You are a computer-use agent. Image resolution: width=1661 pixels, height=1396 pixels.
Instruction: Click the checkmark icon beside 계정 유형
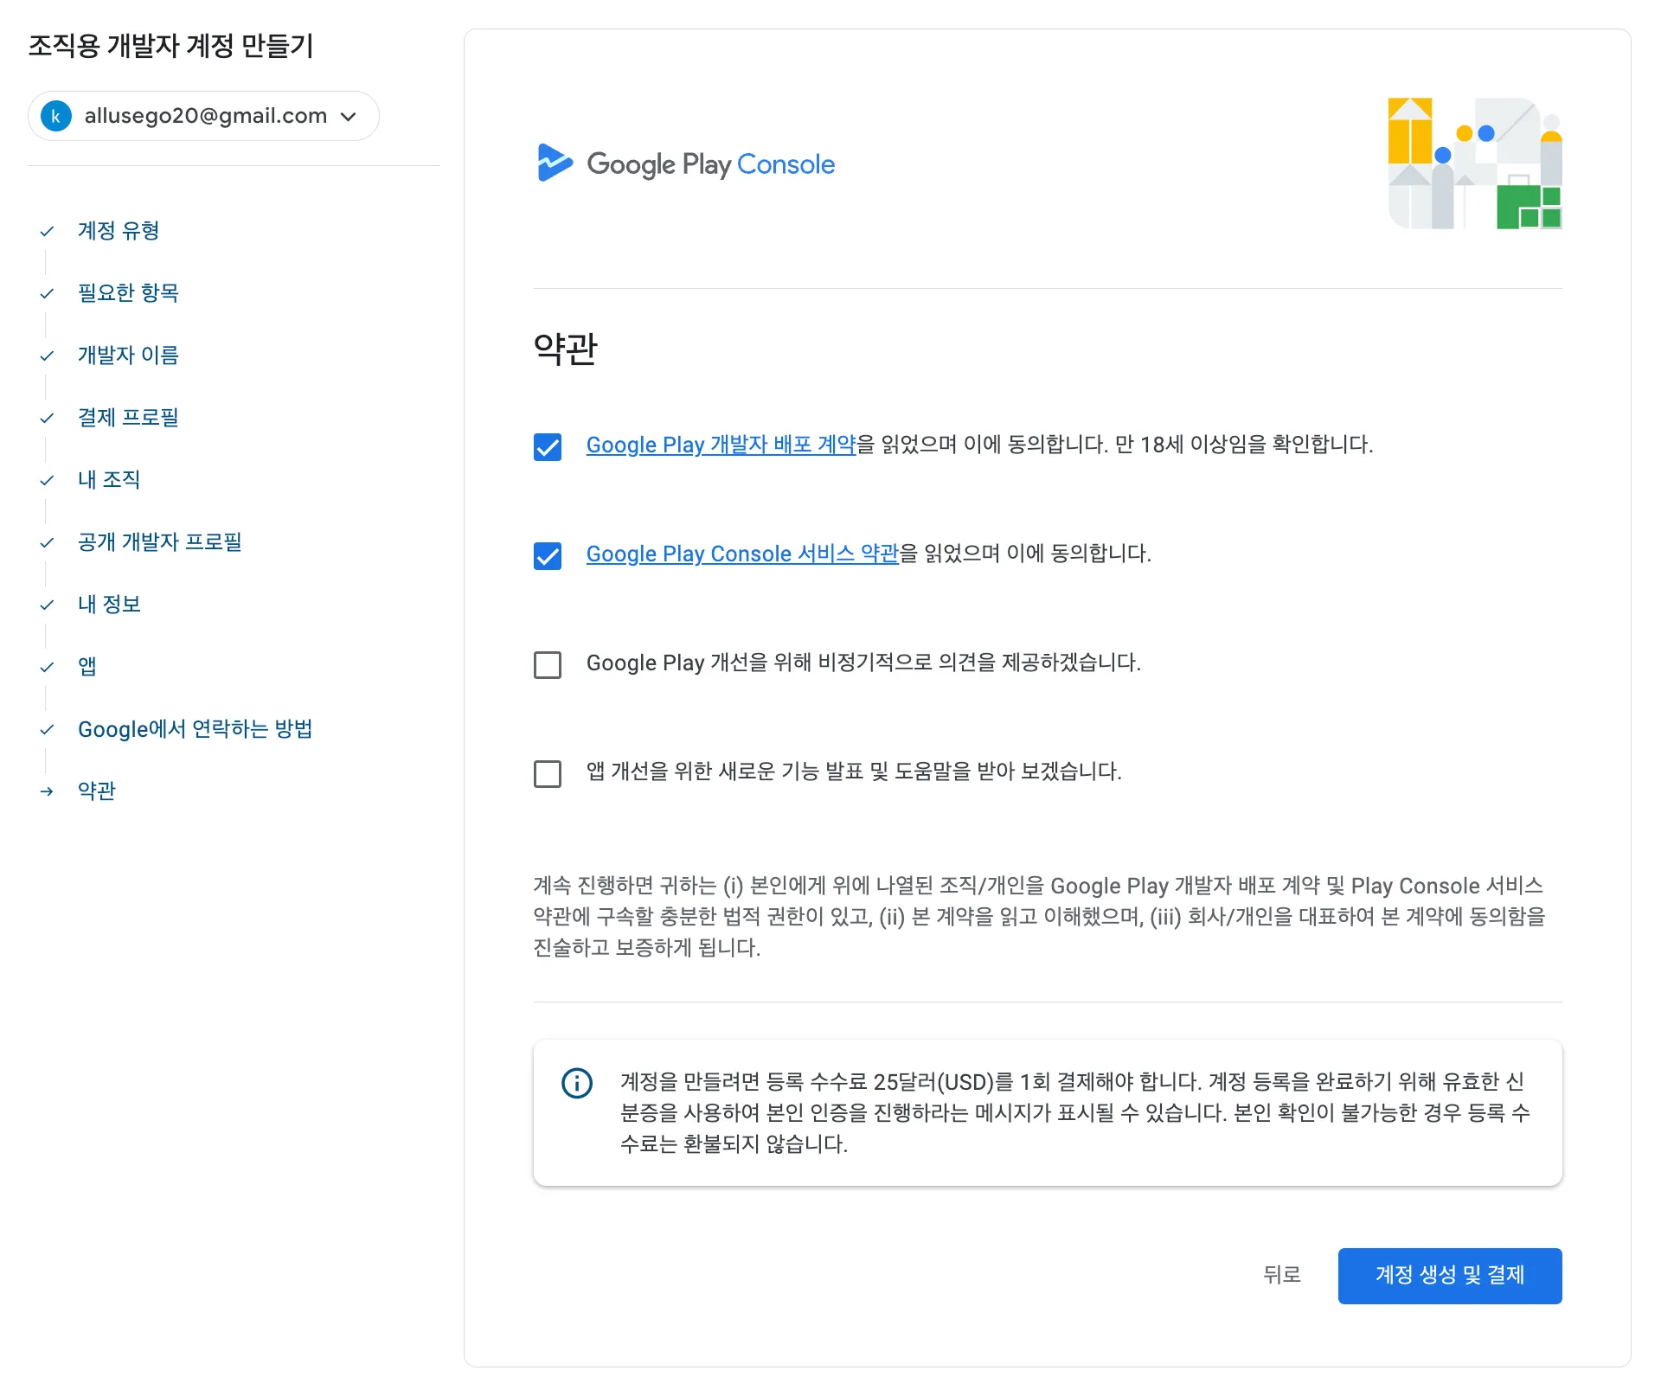pos(47,231)
